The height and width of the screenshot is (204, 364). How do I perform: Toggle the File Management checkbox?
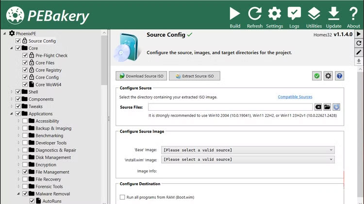pyautogui.click(x=25, y=172)
